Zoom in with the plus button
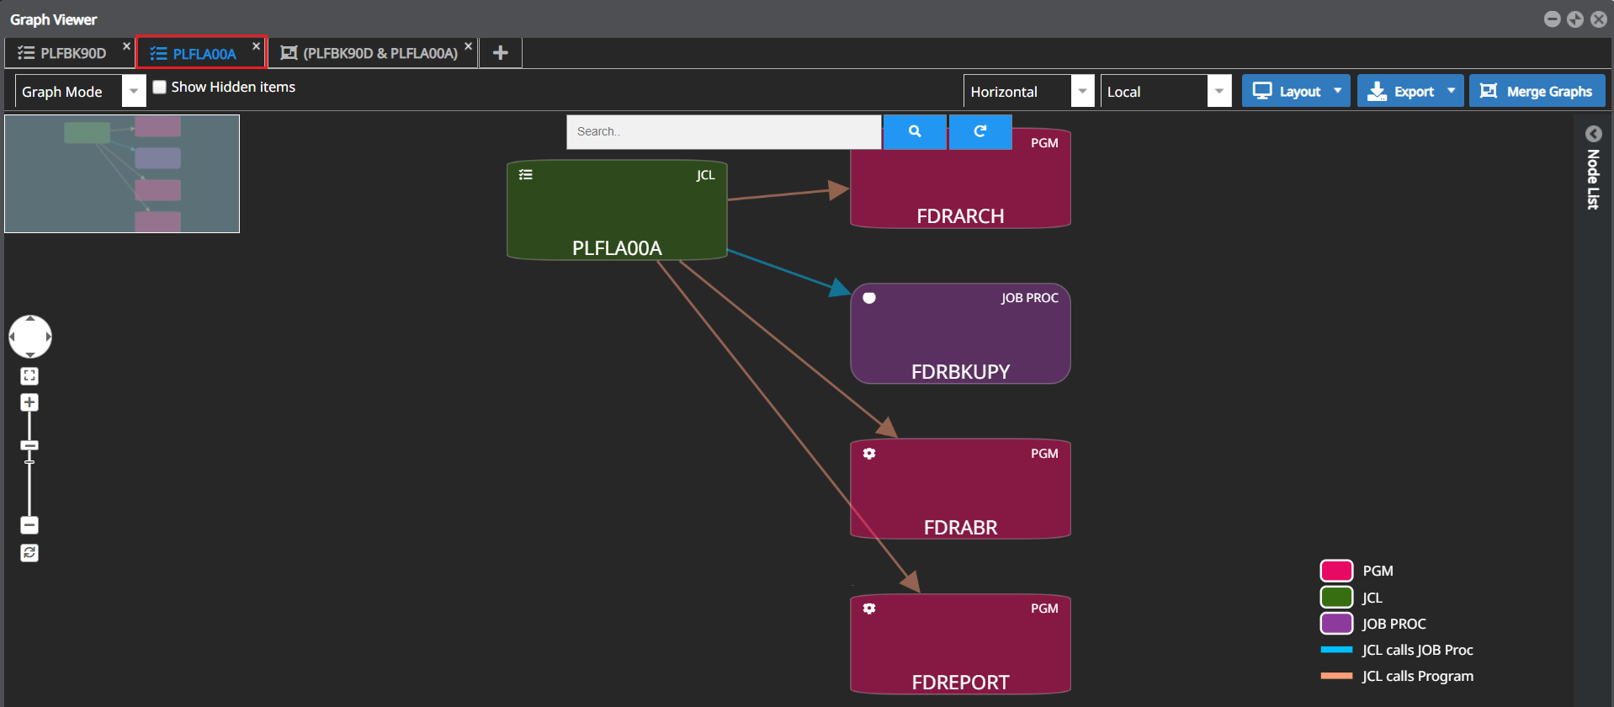 coord(29,402)
